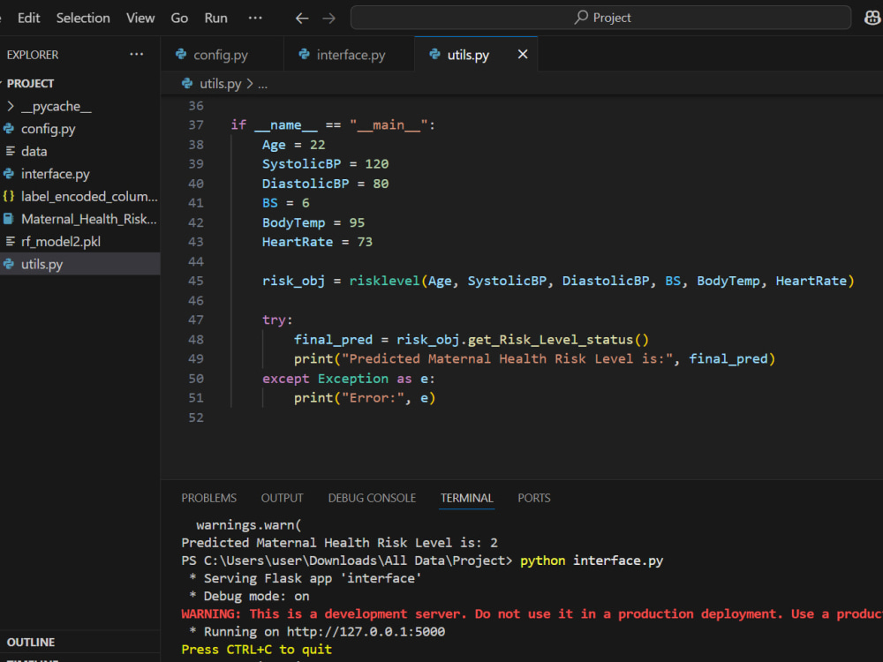Image resolution: width=883 pixels, height=662 pixels.
Task: Open Explorer views and more actions ellipsis
Action: coord(136,55)
